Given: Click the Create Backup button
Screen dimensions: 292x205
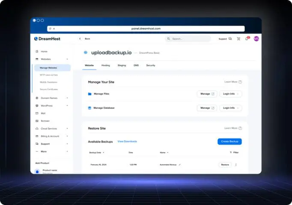Looking at the screenshot, I should click(229, 141).
